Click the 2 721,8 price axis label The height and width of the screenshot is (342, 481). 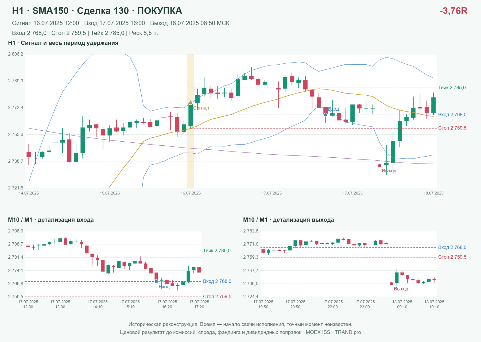[15, 188]
